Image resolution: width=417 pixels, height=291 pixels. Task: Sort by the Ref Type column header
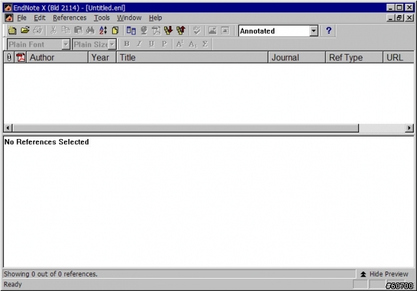coord(354,57)
